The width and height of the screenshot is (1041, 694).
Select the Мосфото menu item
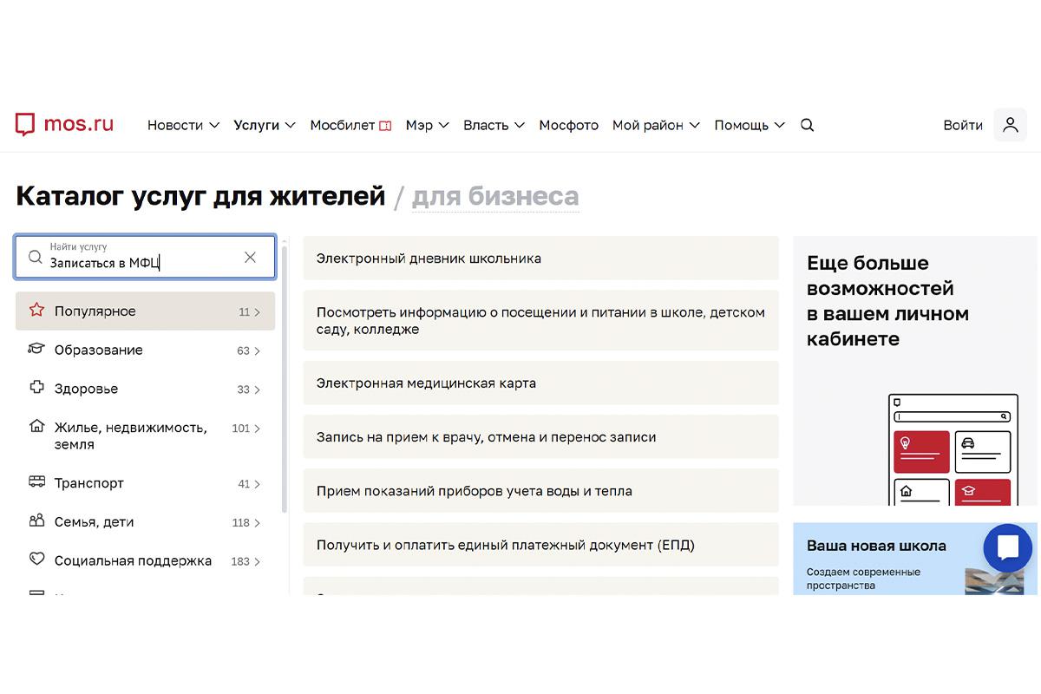tap(568, 125)
